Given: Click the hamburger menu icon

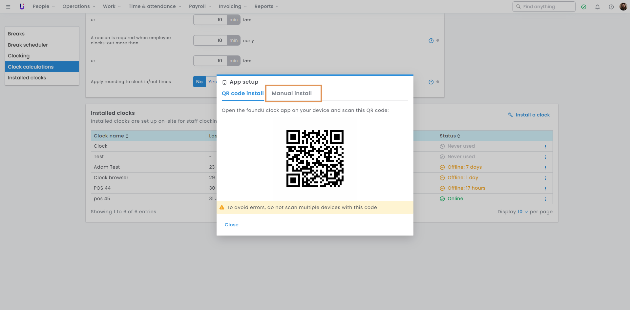Looking at the screenshot, I should point(8,7).
